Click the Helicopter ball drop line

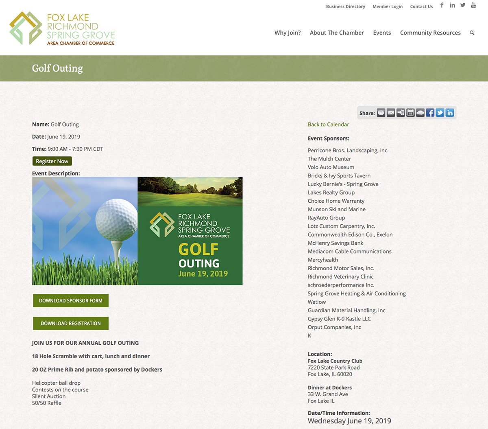[56, 383]
